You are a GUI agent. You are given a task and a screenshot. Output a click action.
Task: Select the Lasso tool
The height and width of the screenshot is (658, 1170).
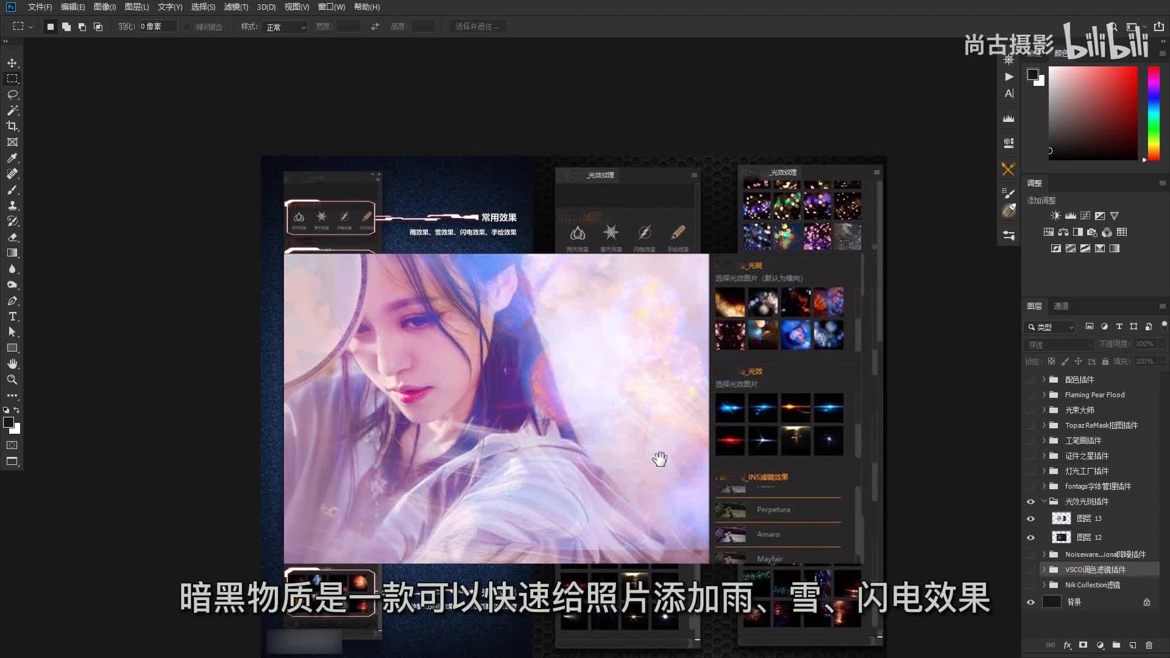(12, 94)
